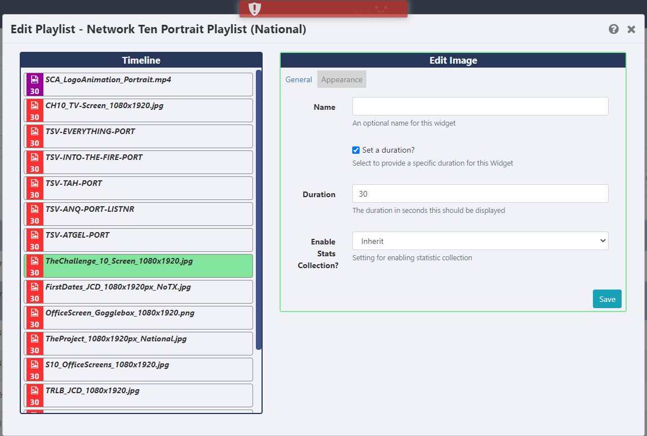Viewport: 647px width, 436px height.
Task: Click the shield warning icon at top
Action: (255, 8)
